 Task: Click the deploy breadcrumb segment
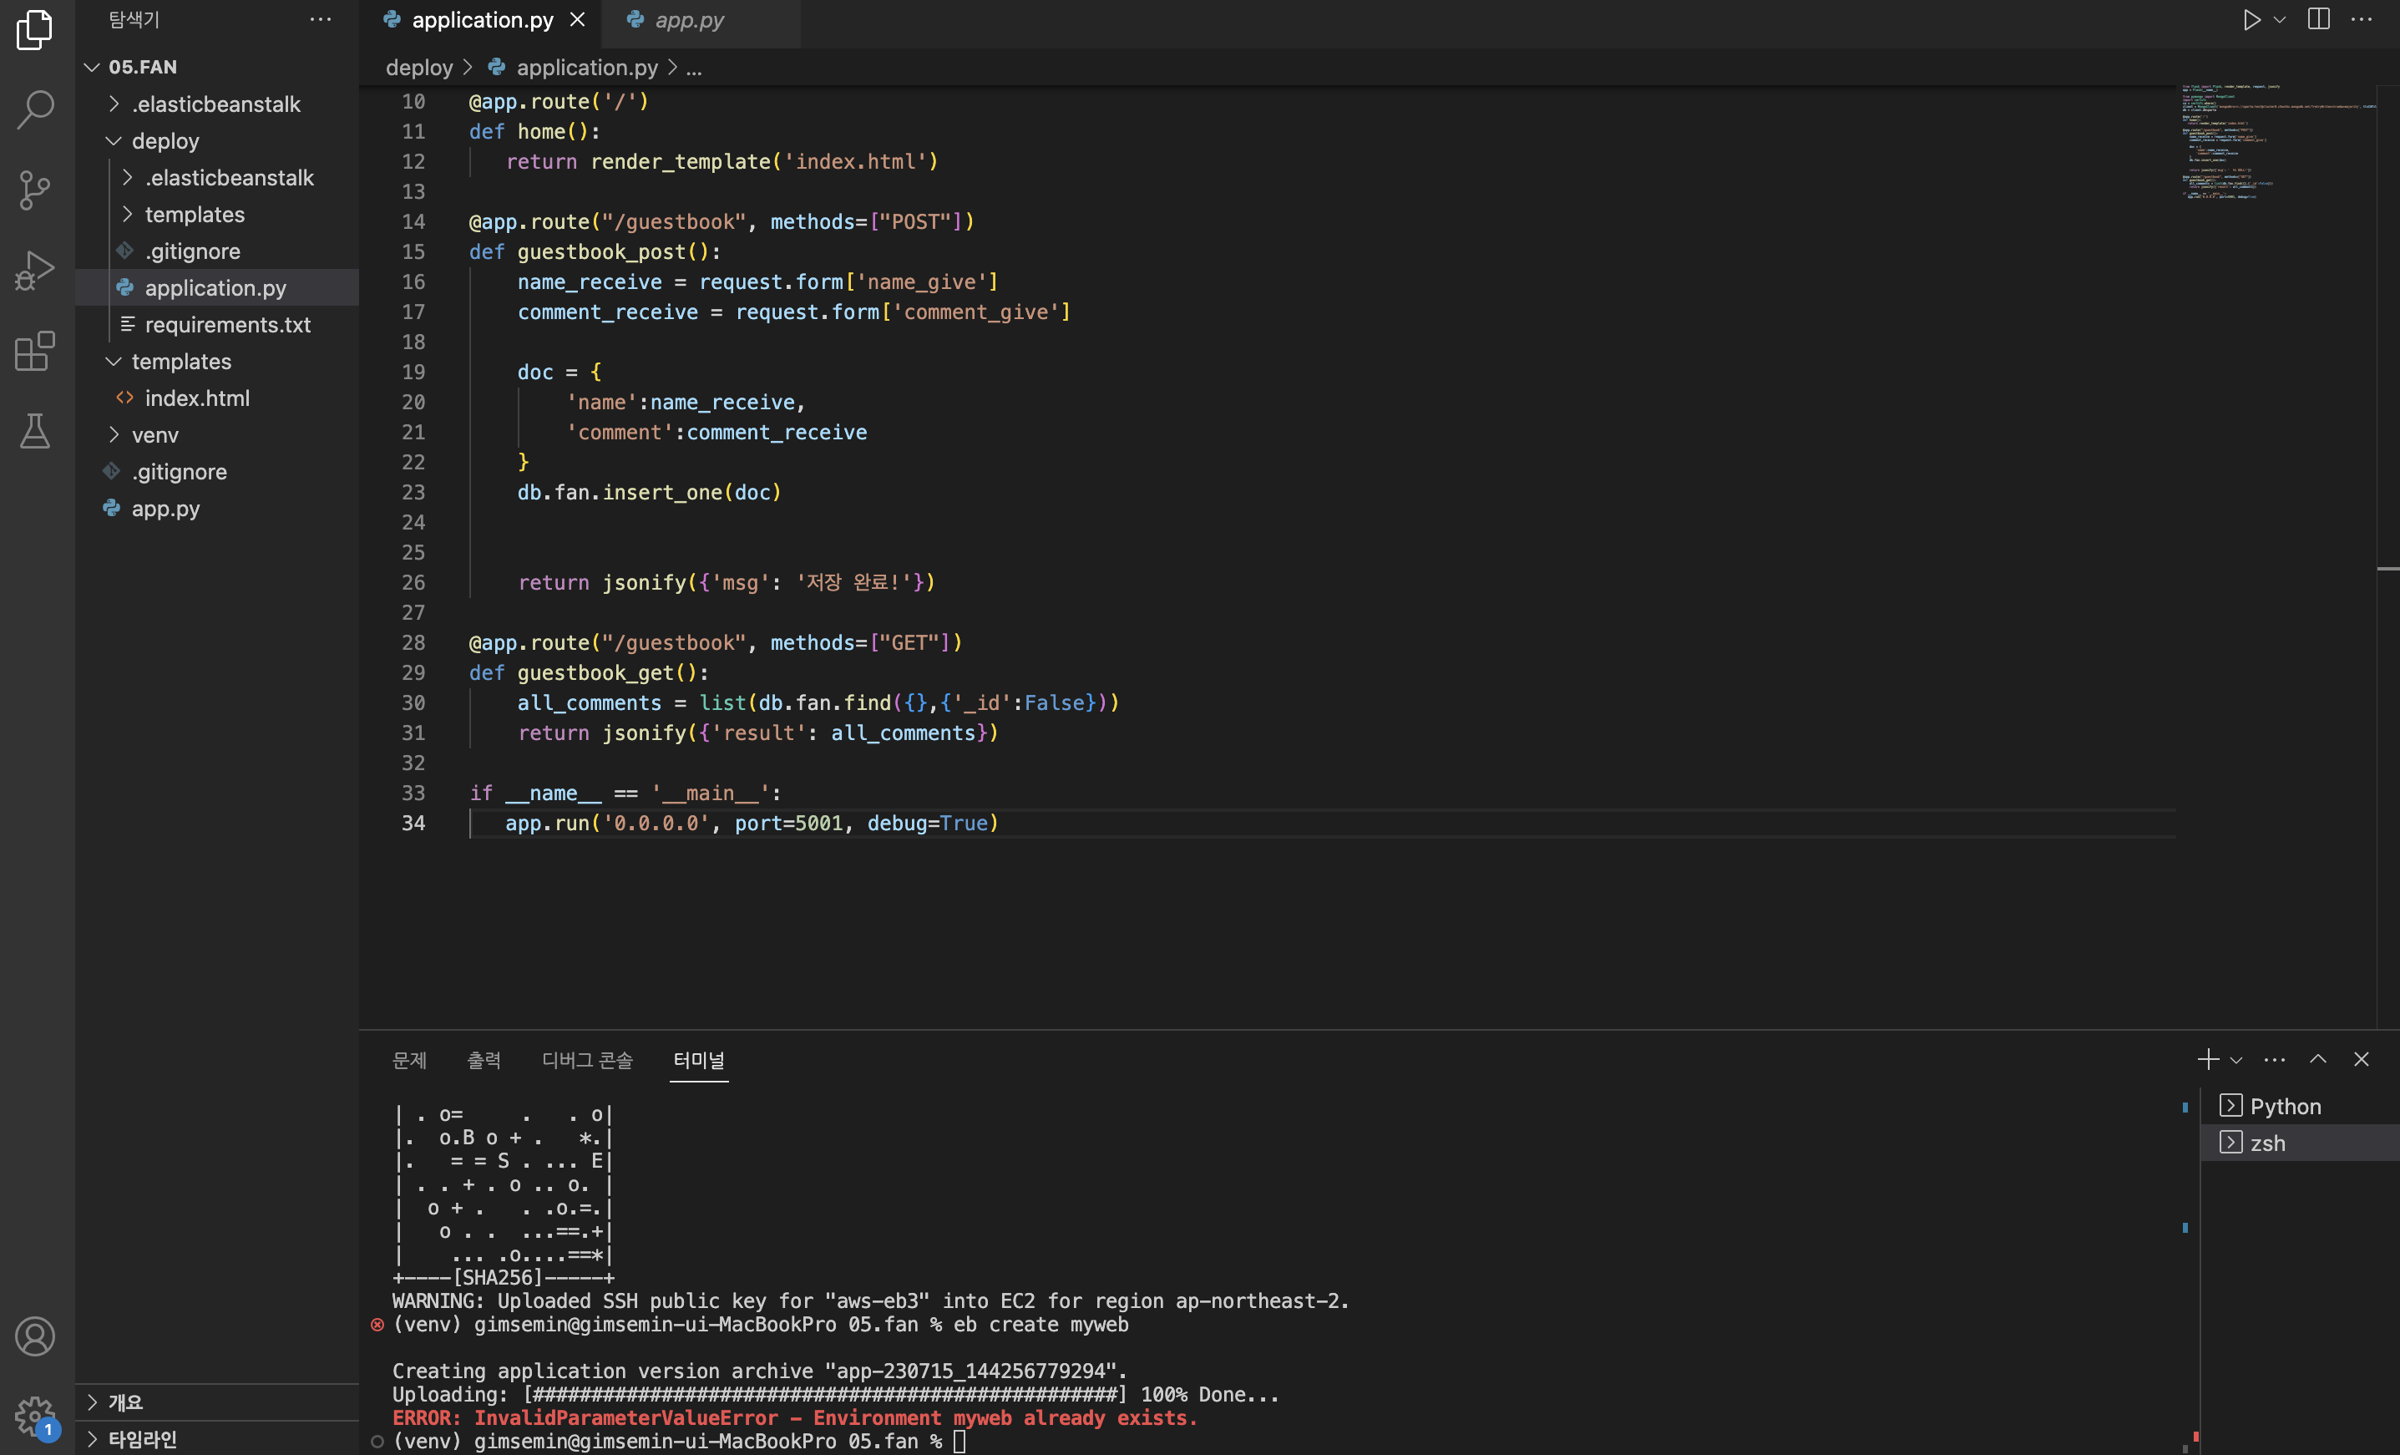(419, 68)
